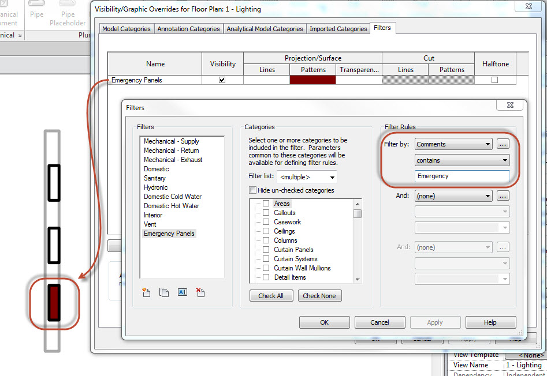Open the ellipsis next to the And dropdown
The image size is (547, 376).
503,195
